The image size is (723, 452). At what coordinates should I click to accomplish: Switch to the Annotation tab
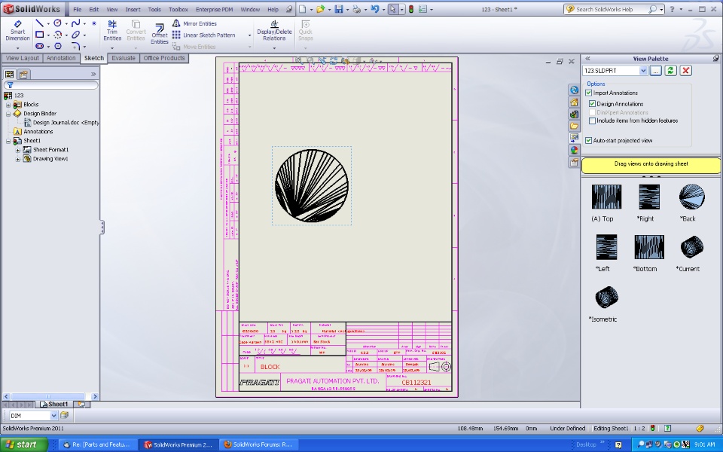[61, 58]
